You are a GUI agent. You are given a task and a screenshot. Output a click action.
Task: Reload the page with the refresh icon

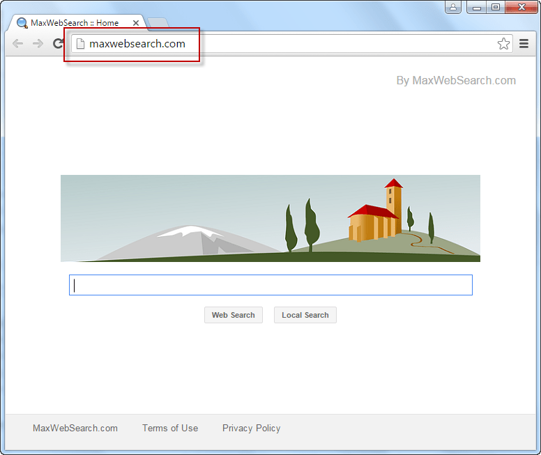pyautogui.click(x=58, y=43)
